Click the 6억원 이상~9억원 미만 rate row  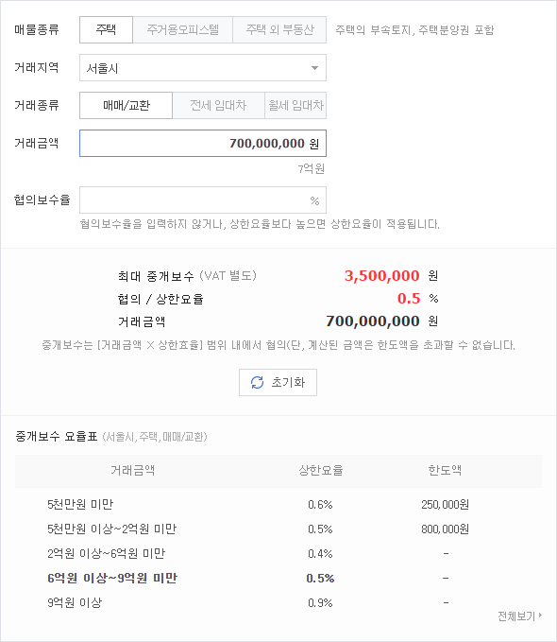[x=278, y=578]
